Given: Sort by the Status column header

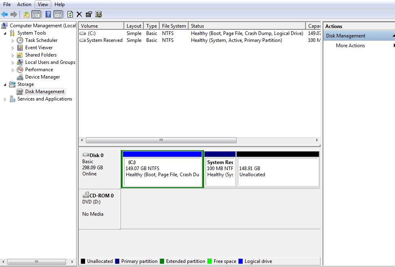Looking at the screenshot, I should point(247,26).
